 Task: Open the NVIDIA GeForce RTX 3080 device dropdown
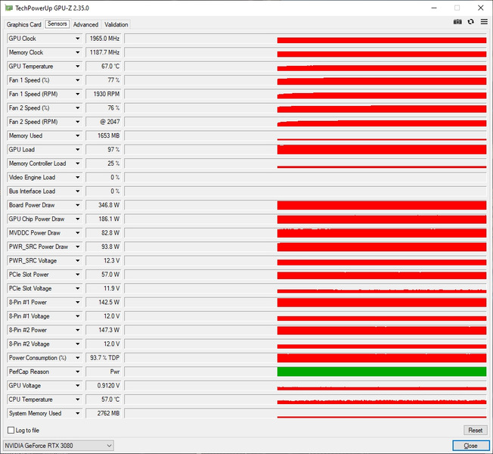click(x=58, y=446)
